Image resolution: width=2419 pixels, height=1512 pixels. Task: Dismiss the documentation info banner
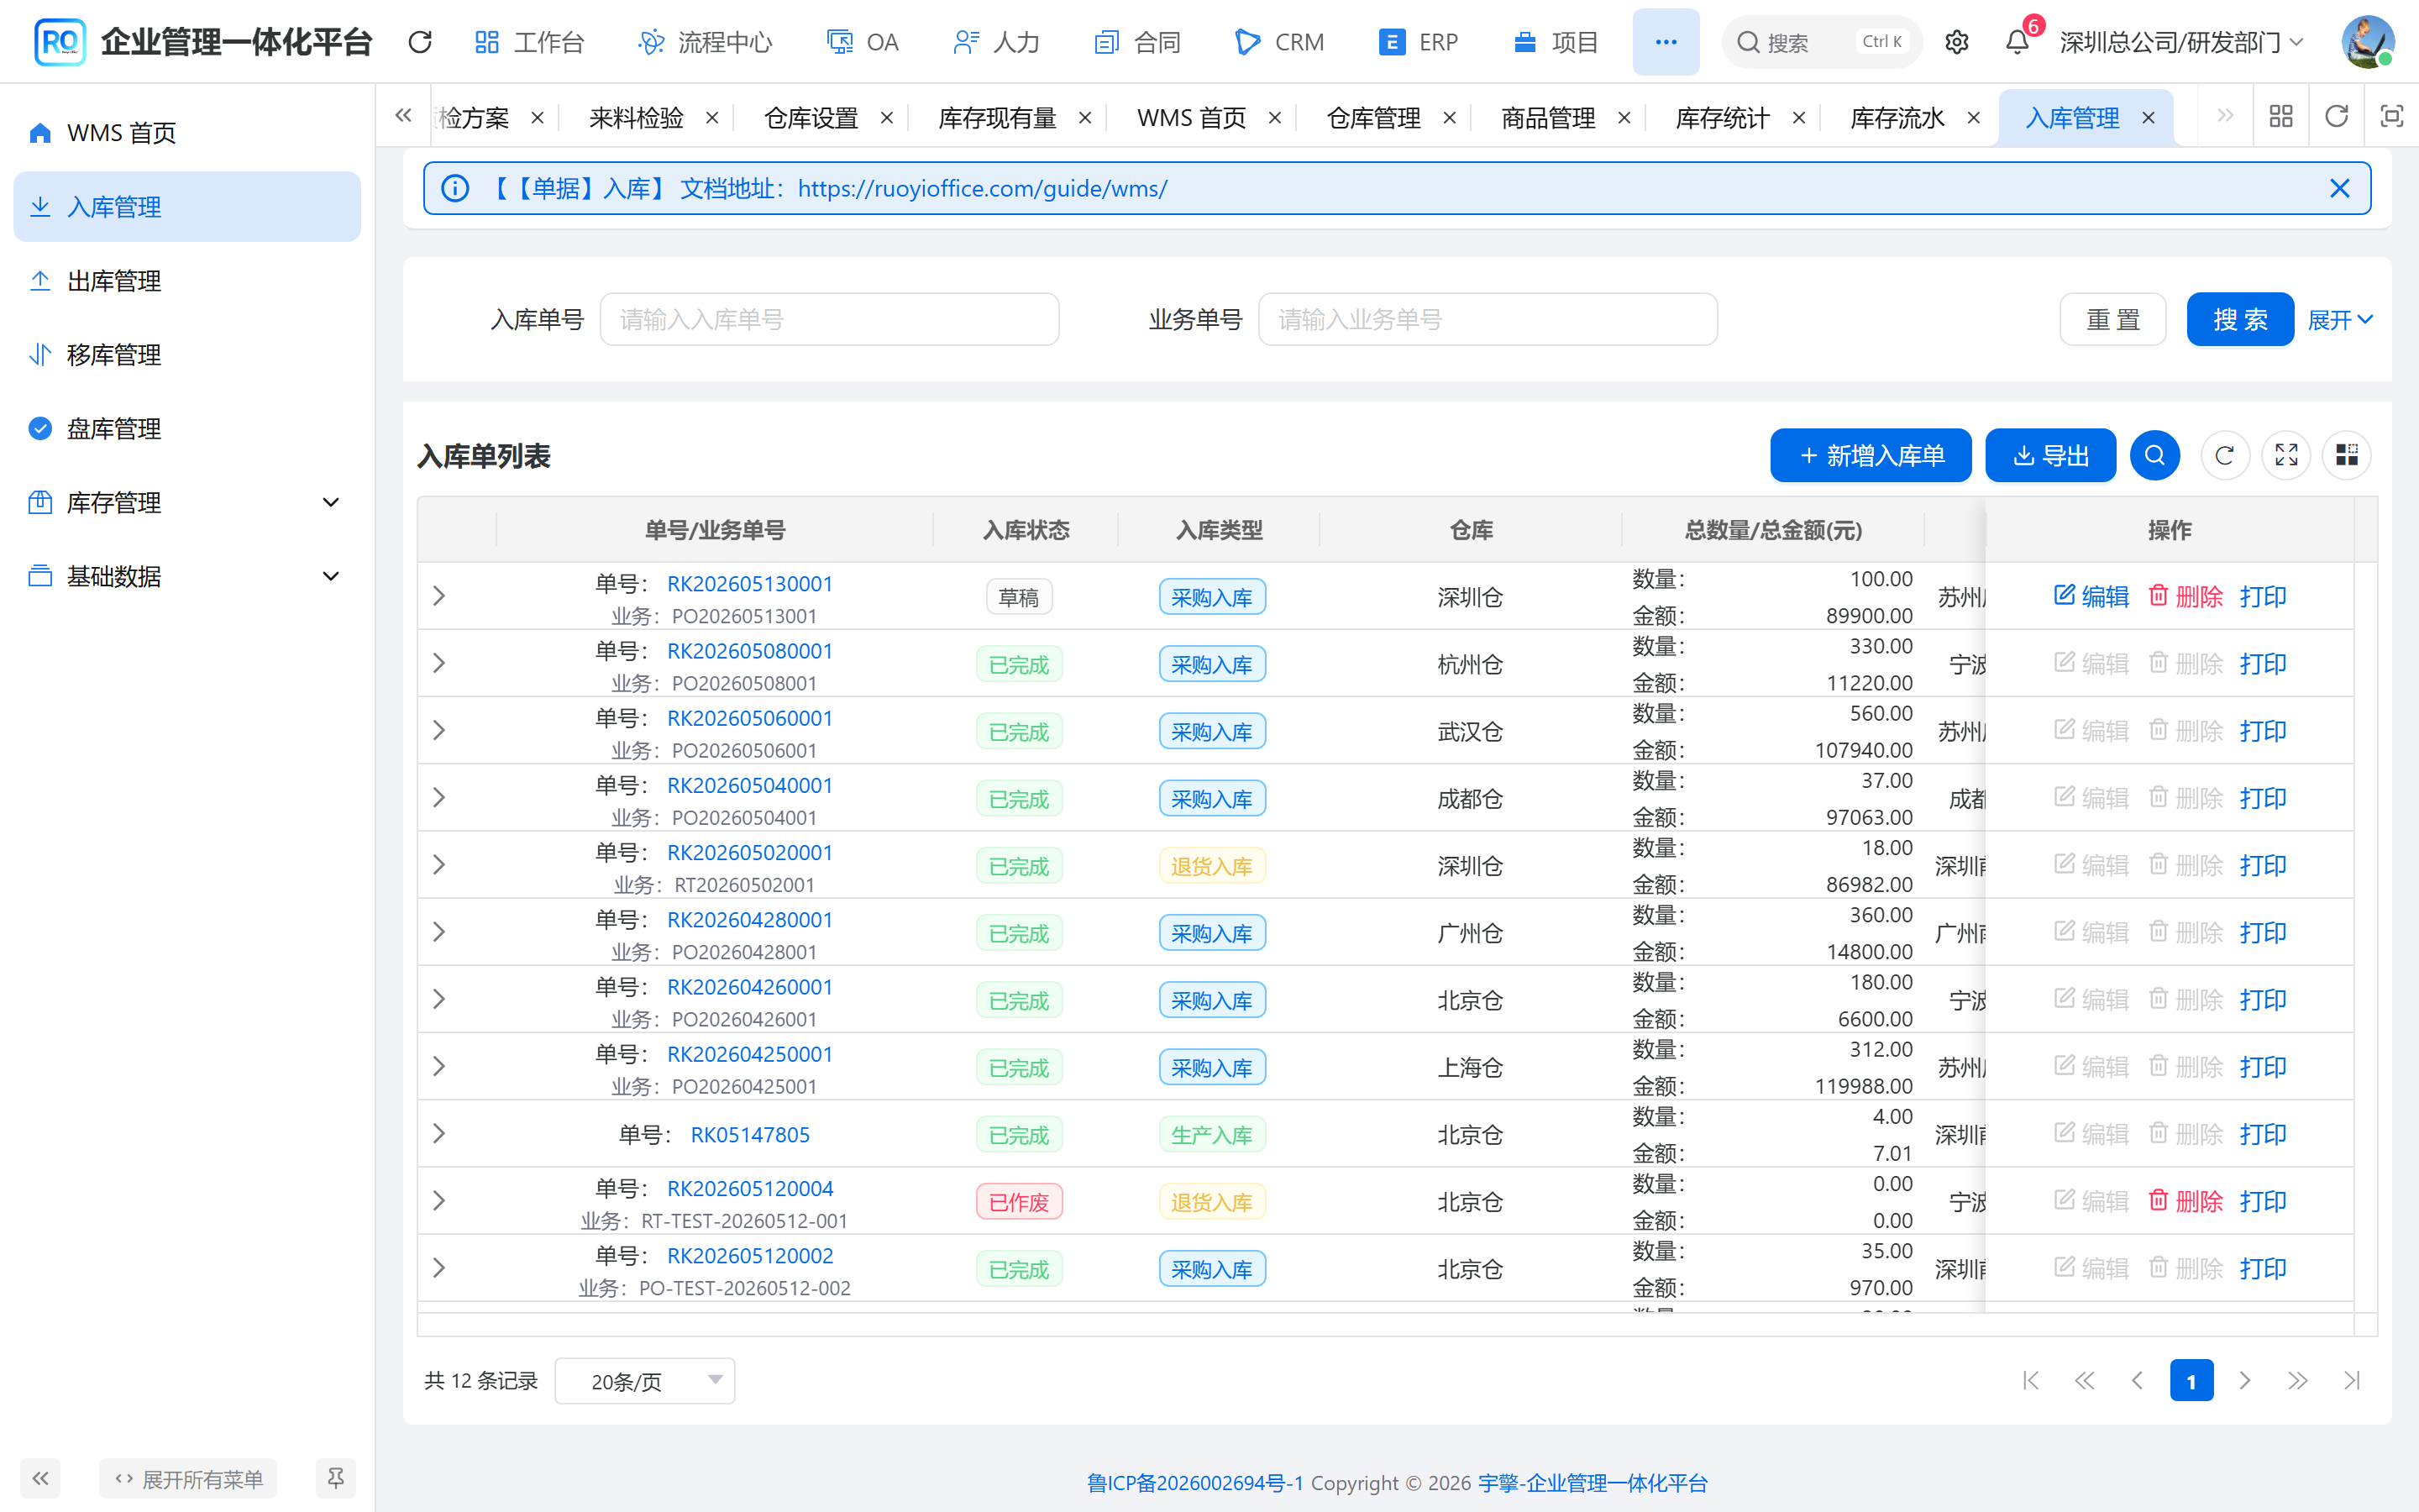[x=2340, y=188]
